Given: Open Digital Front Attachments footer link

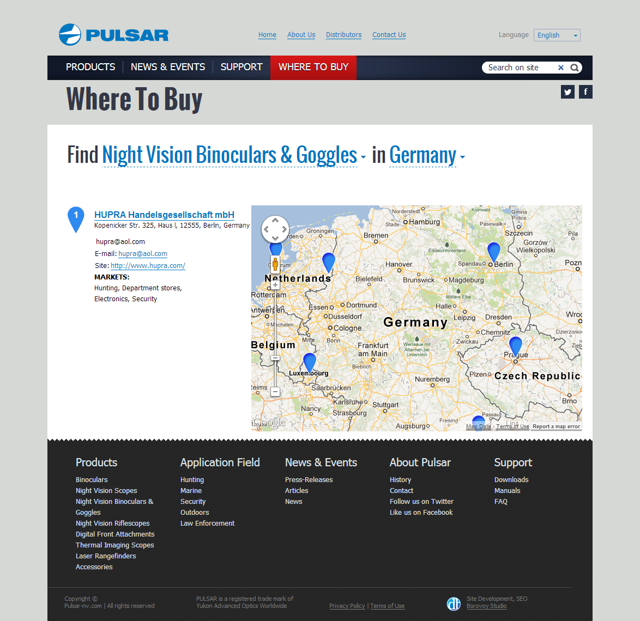Looking at the screenshot, I should 115,534.
